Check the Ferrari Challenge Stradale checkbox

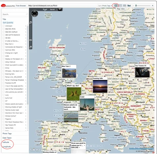4,80
